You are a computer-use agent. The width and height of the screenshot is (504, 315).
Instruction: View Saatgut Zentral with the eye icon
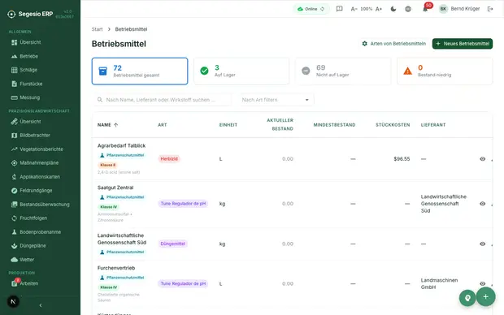point(483,204)
